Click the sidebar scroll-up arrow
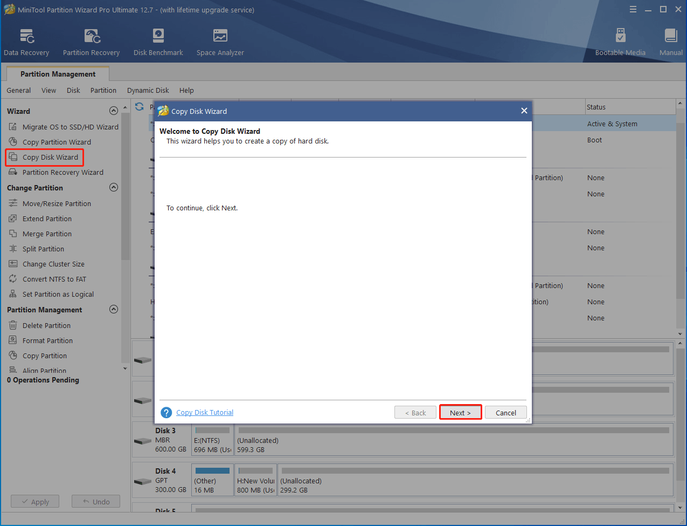The width and height of the screenshot is (687, 526). pyautogui.click(x=126, y=108)
